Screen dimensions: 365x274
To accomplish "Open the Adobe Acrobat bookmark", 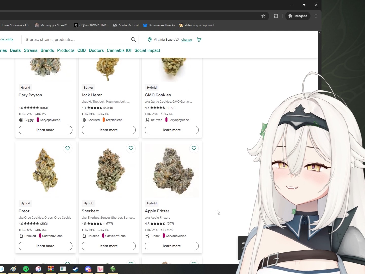I will 126,25.
